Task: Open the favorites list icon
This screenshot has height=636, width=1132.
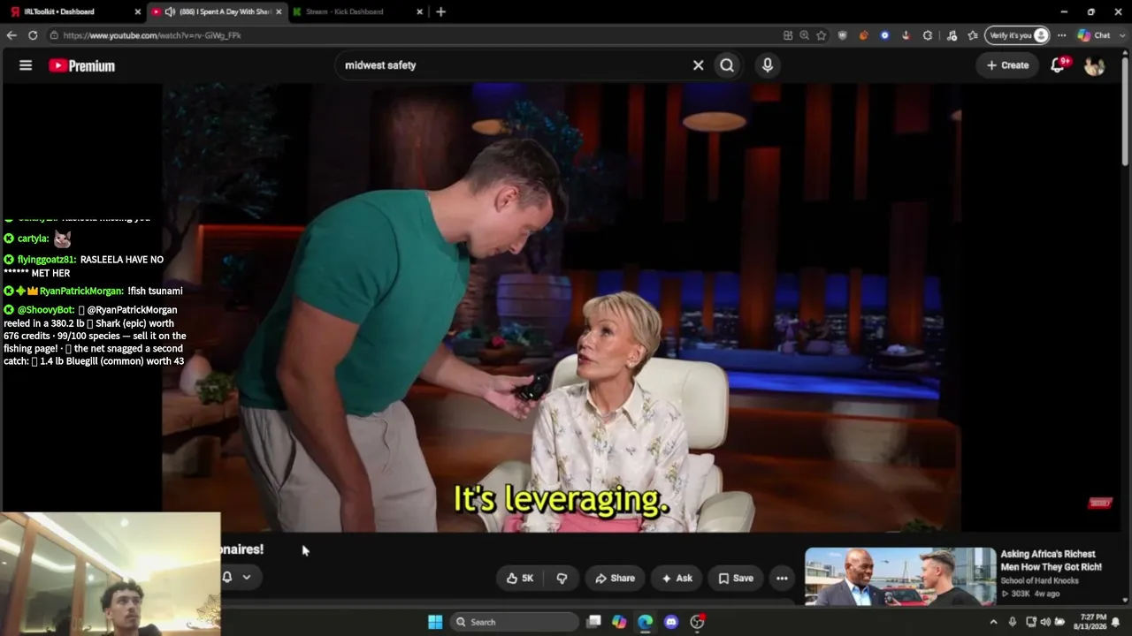Action: click(973, 35)
